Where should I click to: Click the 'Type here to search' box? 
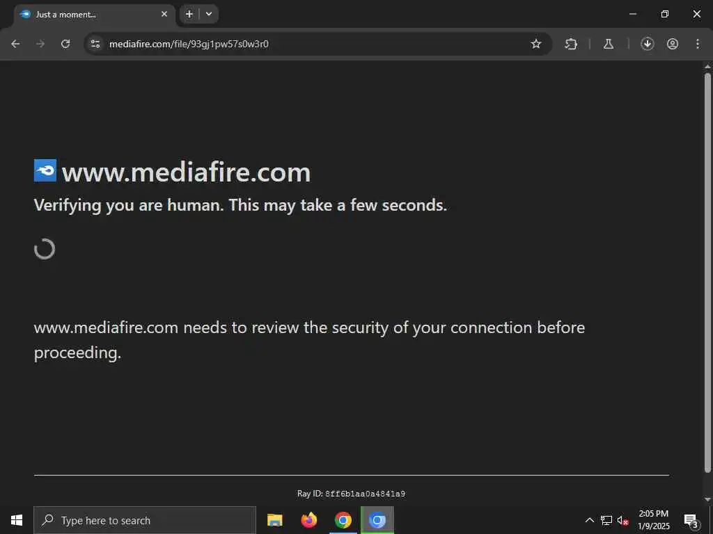pyautogui.click(x=145, y=520)
